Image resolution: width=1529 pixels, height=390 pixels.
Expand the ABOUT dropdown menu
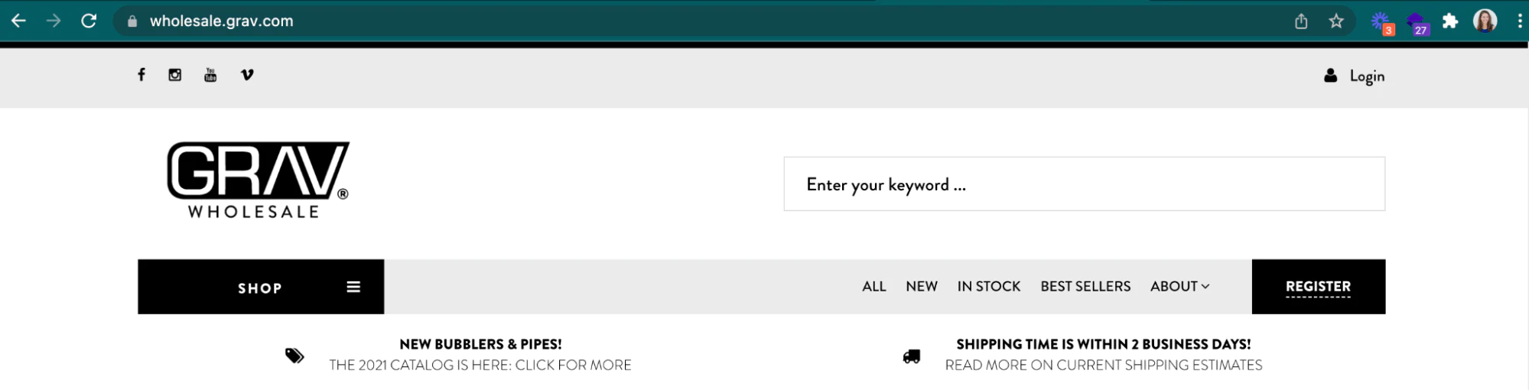coord(1179,287)
